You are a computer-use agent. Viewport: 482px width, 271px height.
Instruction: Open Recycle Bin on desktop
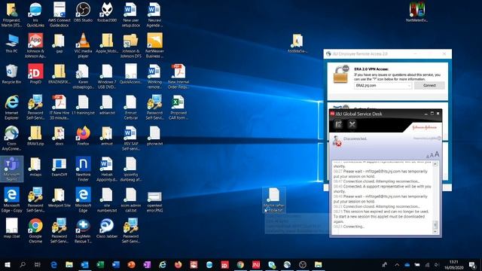point(11,74)
